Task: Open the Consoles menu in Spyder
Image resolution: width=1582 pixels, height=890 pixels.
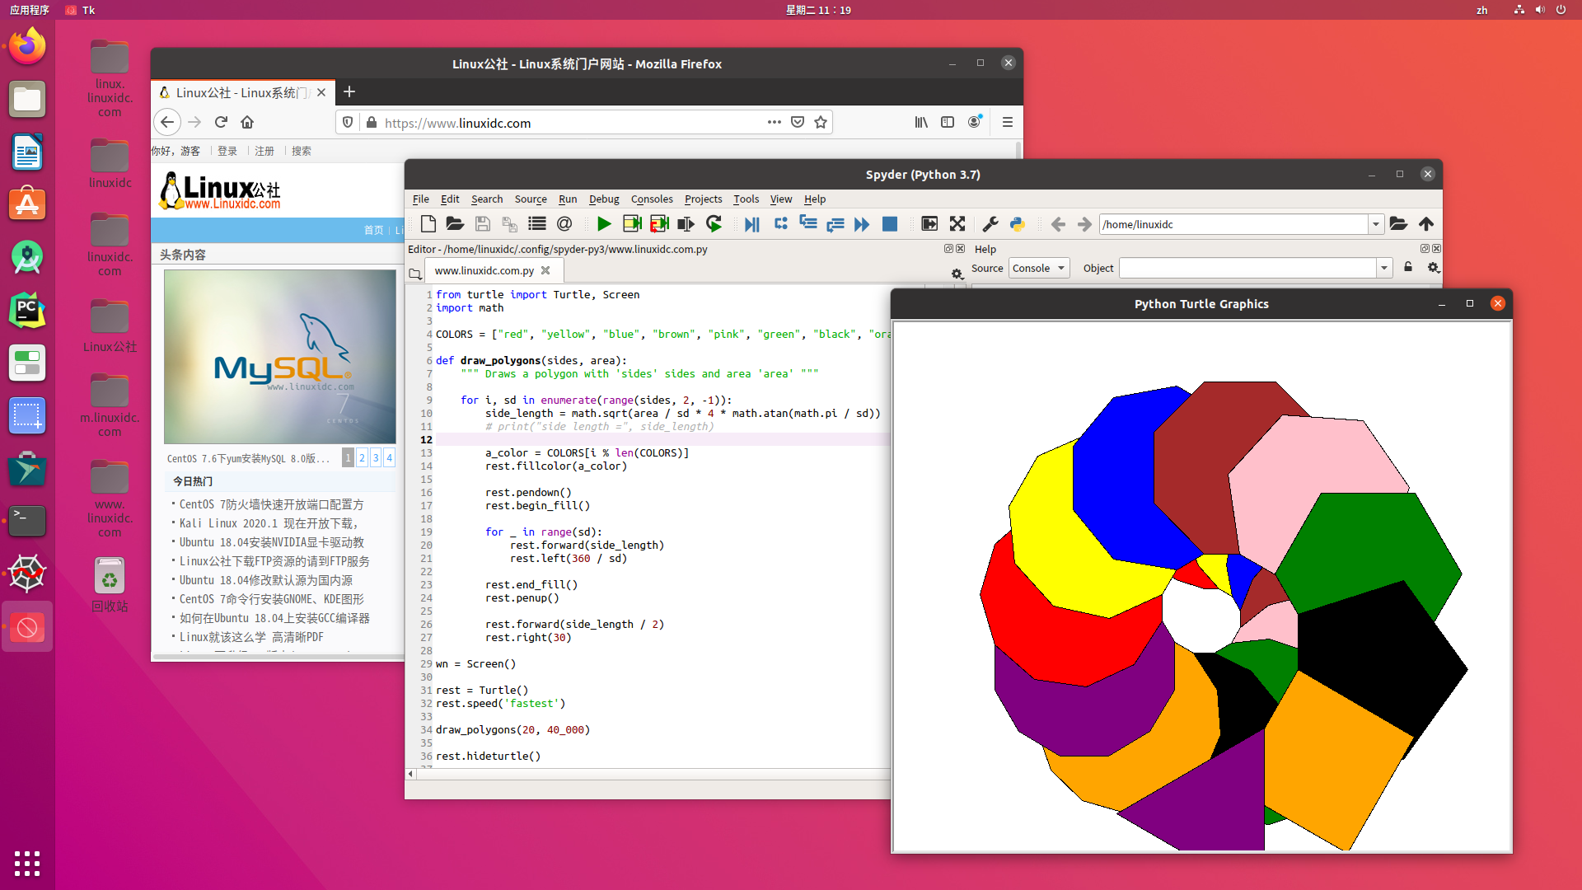Action: point(652,199)
